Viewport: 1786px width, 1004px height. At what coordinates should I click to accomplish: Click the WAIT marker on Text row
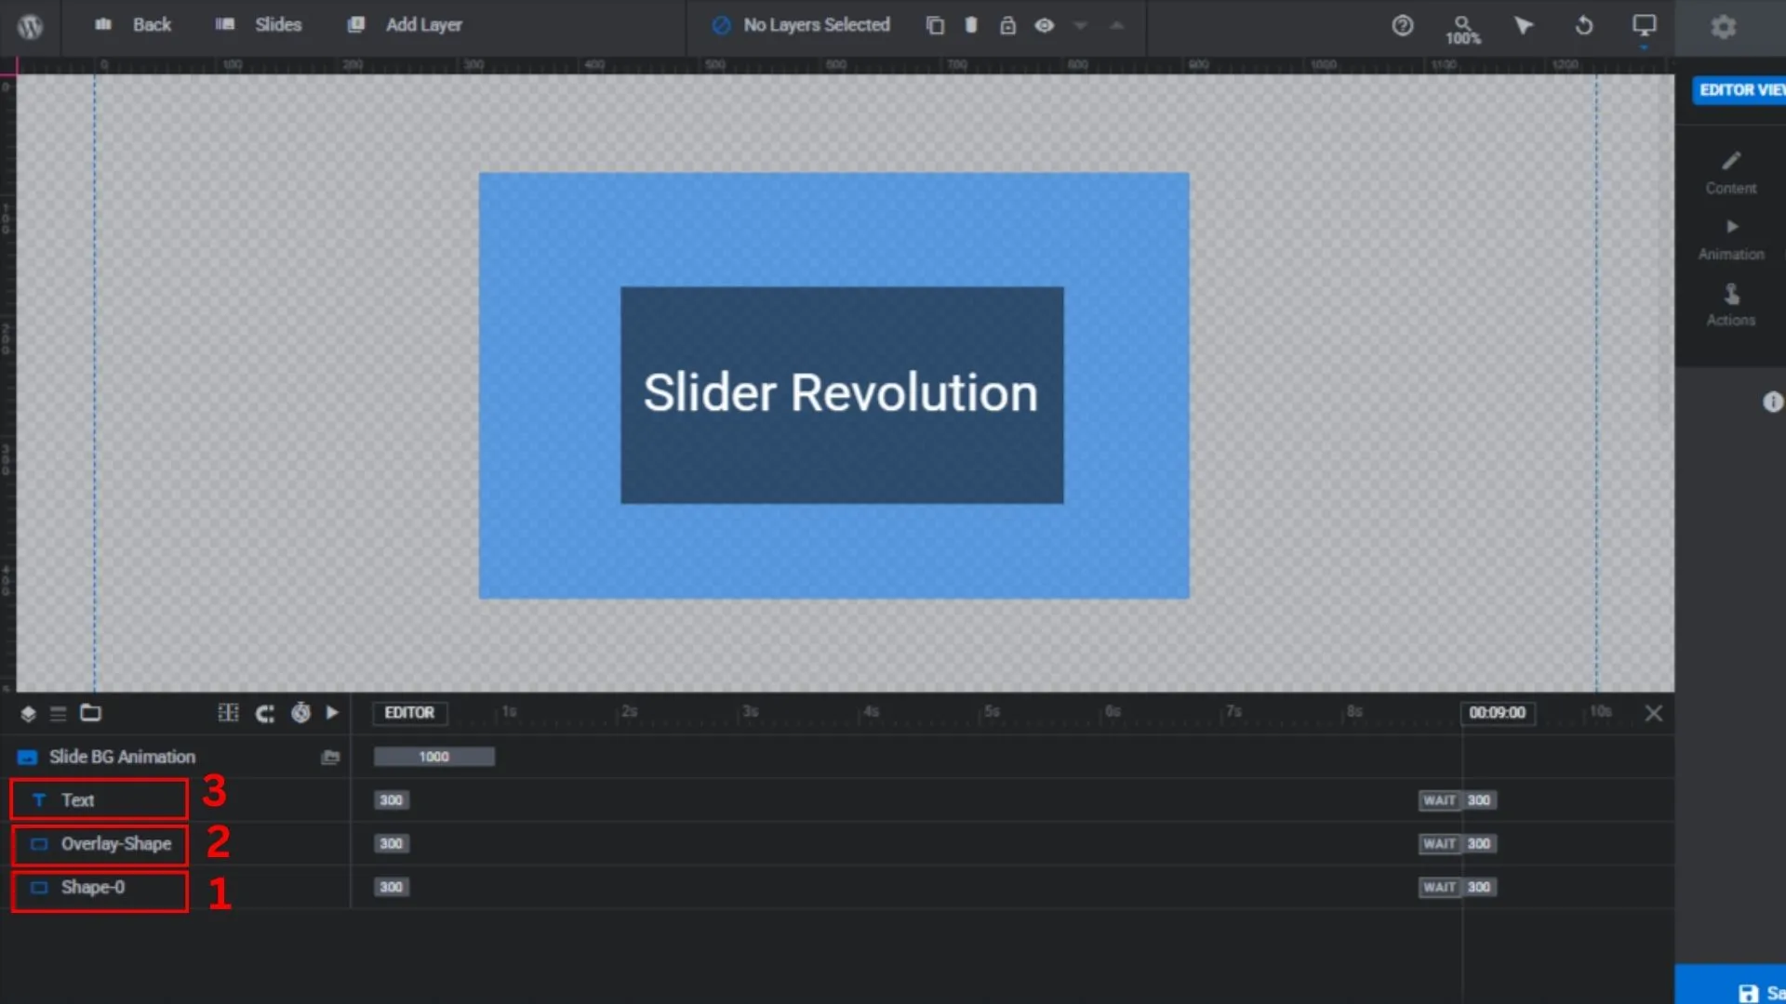tap(1439, 799)
